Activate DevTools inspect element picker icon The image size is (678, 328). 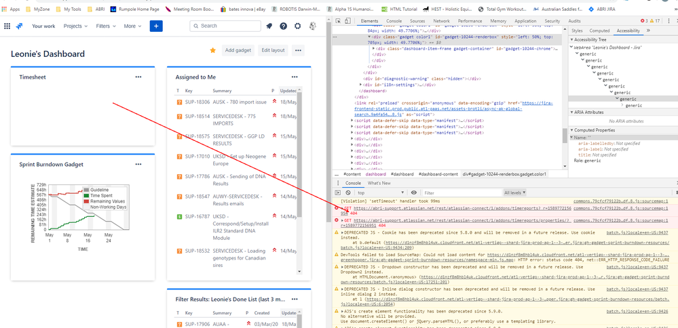coord(338,21)
